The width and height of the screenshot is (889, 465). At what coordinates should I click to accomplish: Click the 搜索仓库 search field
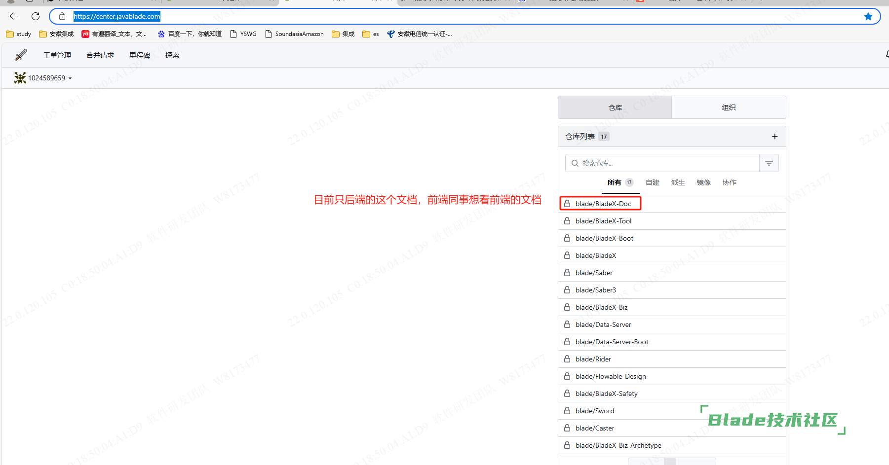click(662, 163)
